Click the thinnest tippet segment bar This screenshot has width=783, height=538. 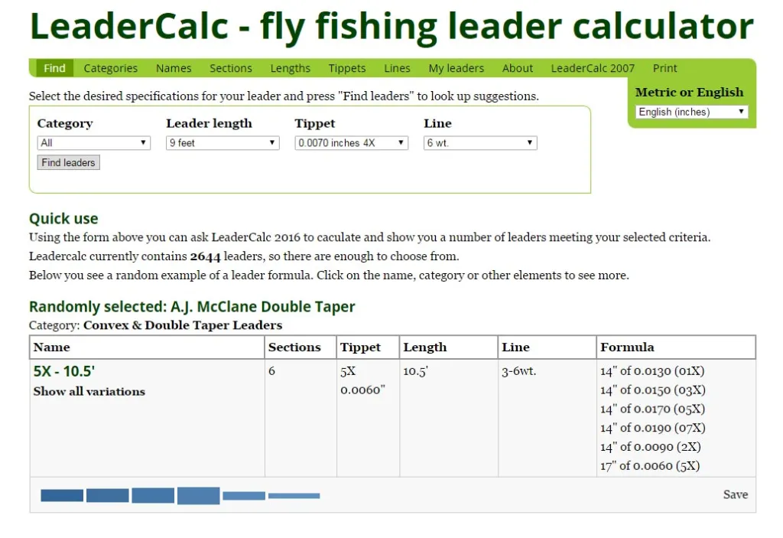pos(294,496)
